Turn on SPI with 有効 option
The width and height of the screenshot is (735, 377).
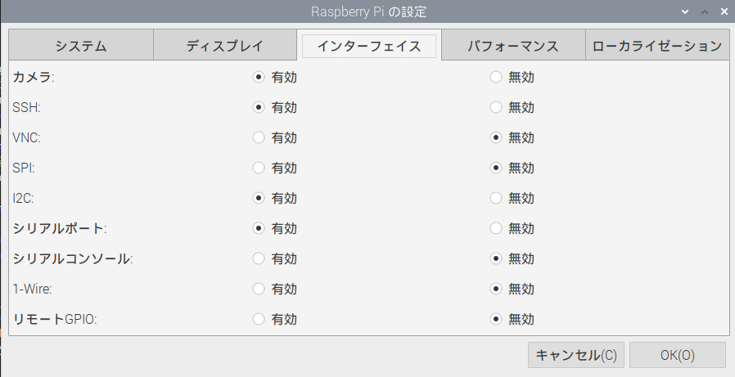click(259, 168)
